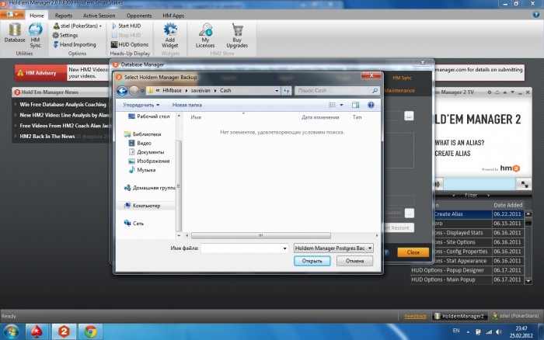Open the Reports tab
This screenshot has height=340, width=544.
(64, 16)
